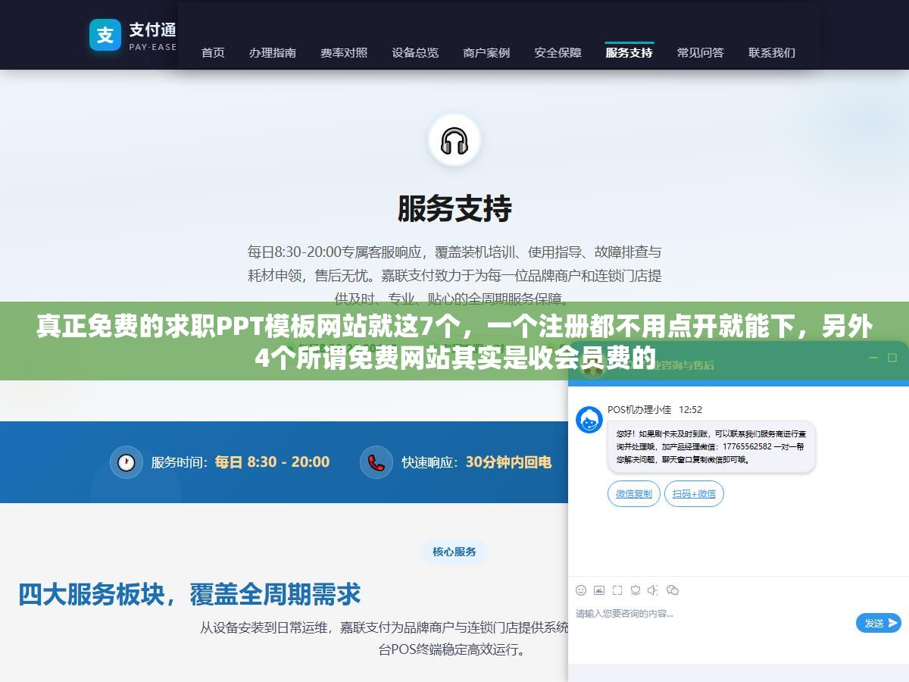Toggle the chat sound speaker icon
909x682 pixels.
[x=654, y=590]
